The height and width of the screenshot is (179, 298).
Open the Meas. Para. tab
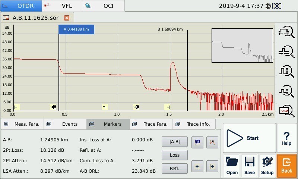22,124
